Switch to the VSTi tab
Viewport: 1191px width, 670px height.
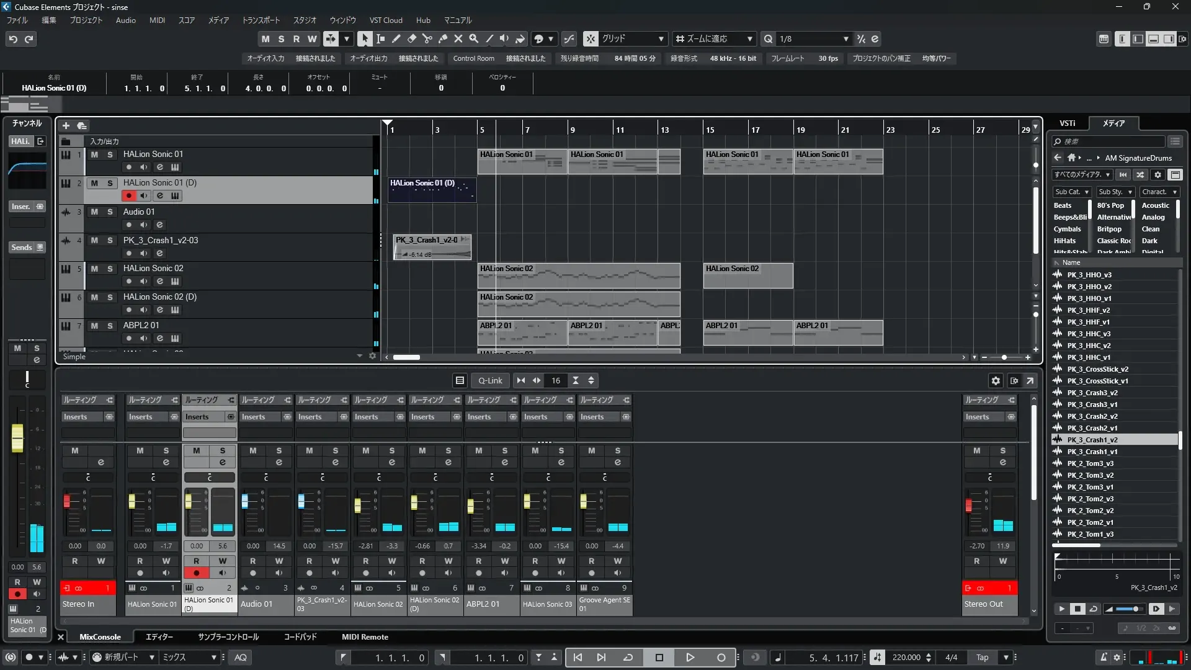point(1067,123)
